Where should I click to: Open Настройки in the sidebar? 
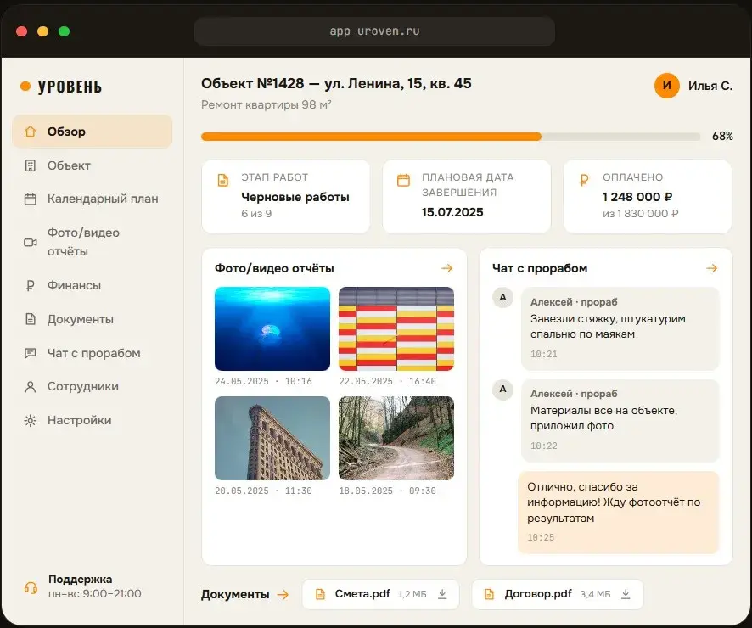[x=92, y=420]
